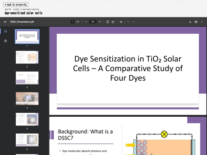The width and height of the screenshot is (207, 155).
Task: Open page 5 thumbnail
Action: (x=27, y=119)
